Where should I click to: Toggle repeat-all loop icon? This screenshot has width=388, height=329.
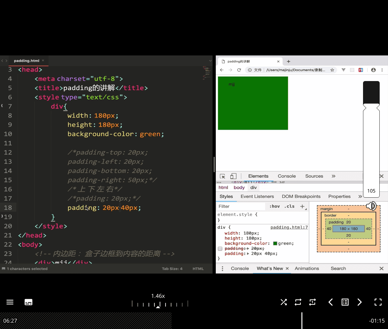(x=298, y=302)
